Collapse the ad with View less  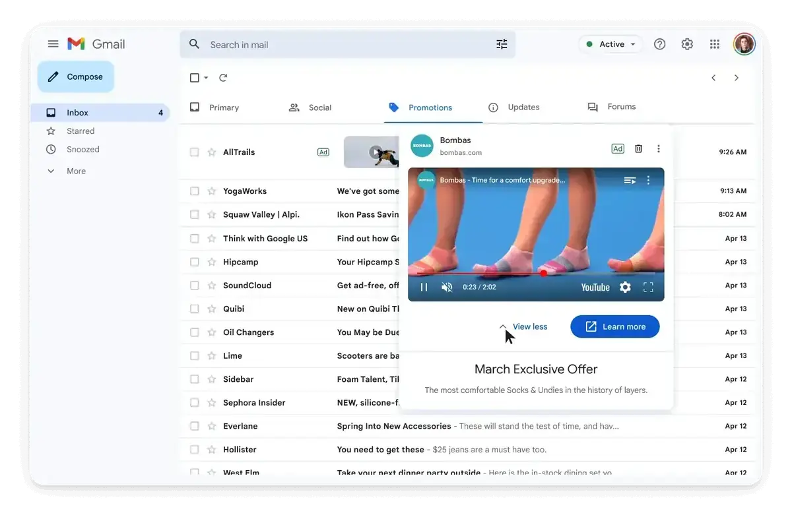point(523,326)
